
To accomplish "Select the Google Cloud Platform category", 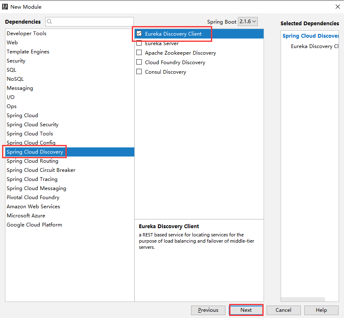I will click(70, 225).
